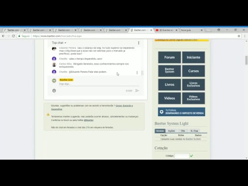
Task: Click the secure padlock icon in address bar
Action: pyautogui.click(x=19, y=36)
